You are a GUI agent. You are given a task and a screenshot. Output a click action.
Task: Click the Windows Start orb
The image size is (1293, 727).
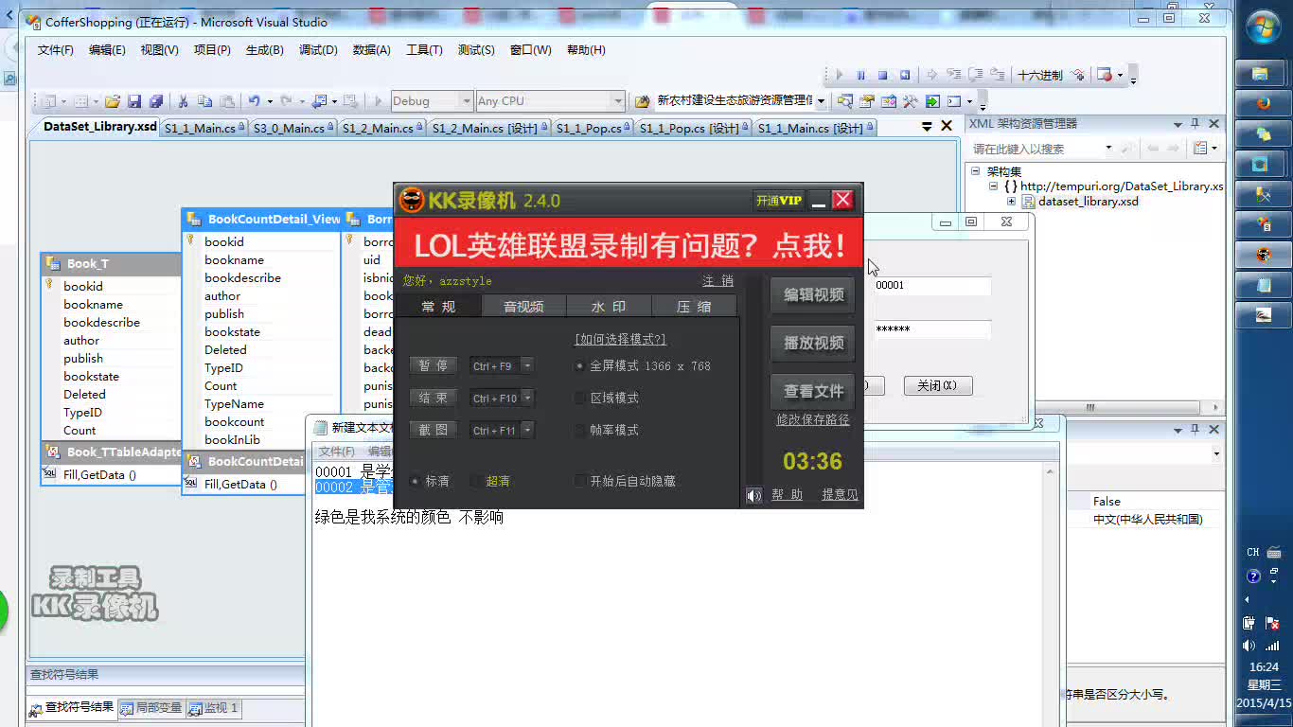(x=1264, y=28)
